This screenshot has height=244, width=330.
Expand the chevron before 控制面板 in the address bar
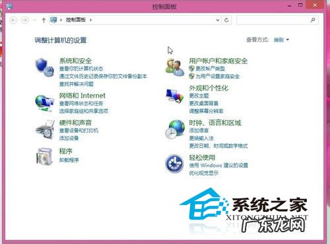(61, 20)
